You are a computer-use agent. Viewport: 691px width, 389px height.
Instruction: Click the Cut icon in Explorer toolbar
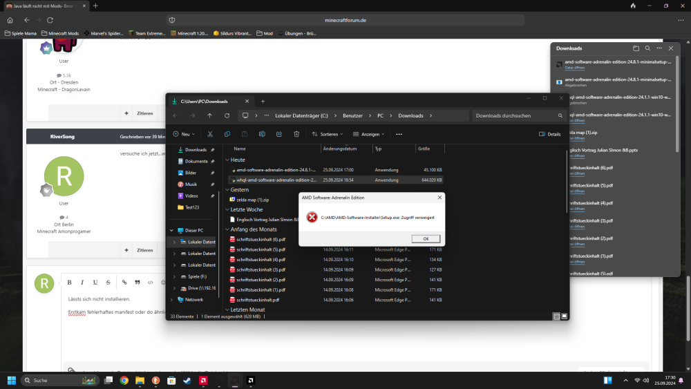[x=210, y=134]
